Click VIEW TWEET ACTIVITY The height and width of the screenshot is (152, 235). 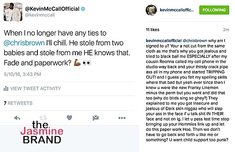[x=35, y=89]
